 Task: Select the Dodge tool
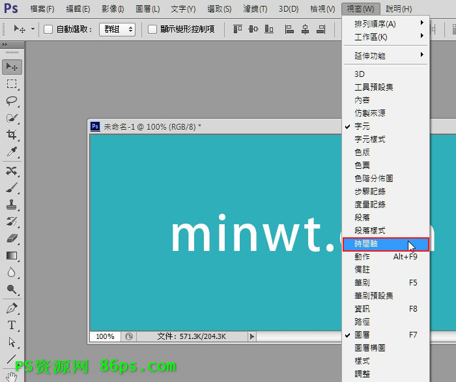(12, 289)
